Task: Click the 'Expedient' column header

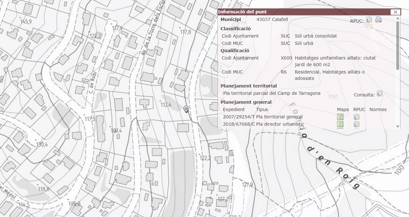Action: (x=234, y=109)
